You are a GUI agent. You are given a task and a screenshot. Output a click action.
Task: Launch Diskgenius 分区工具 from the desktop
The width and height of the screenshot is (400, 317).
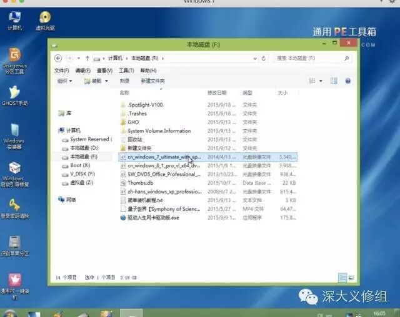pyautogui.click(x=14, y=61)
